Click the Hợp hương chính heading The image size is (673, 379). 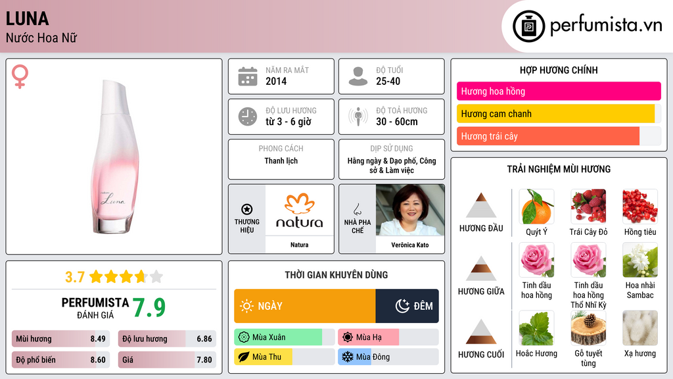click(559, 70)
